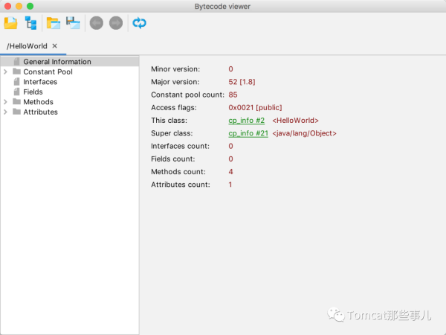Click the open workspace folder icon
446x335 pixels.
[53, 23]
